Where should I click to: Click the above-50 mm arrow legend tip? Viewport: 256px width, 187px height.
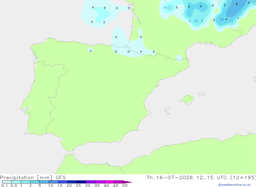pyautogui.click(x=128, y=182)
